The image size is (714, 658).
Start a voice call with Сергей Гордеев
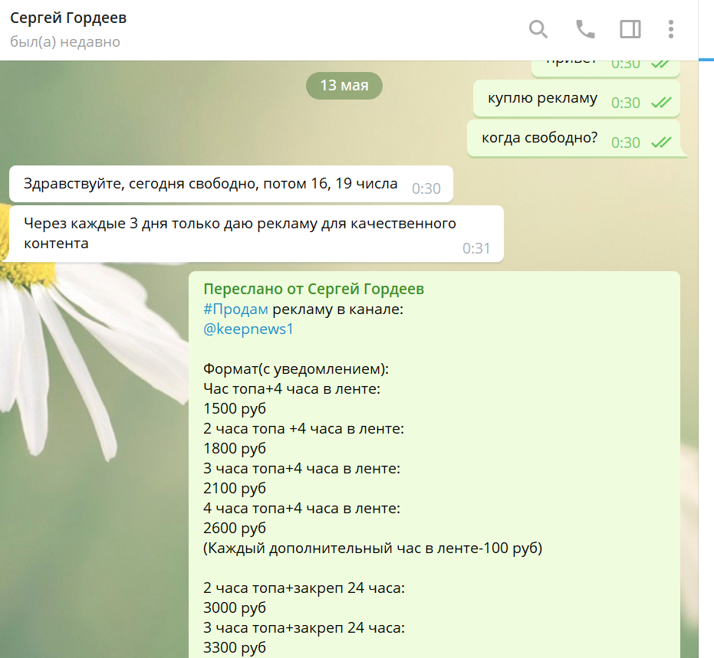pos(585,29)
